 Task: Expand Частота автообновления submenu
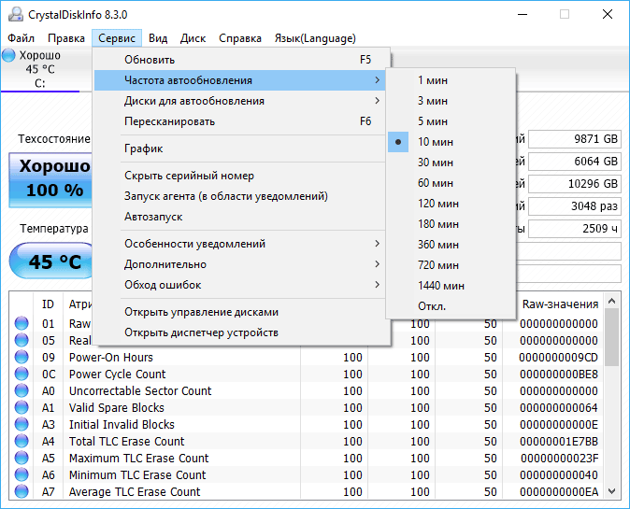[241, 80]
